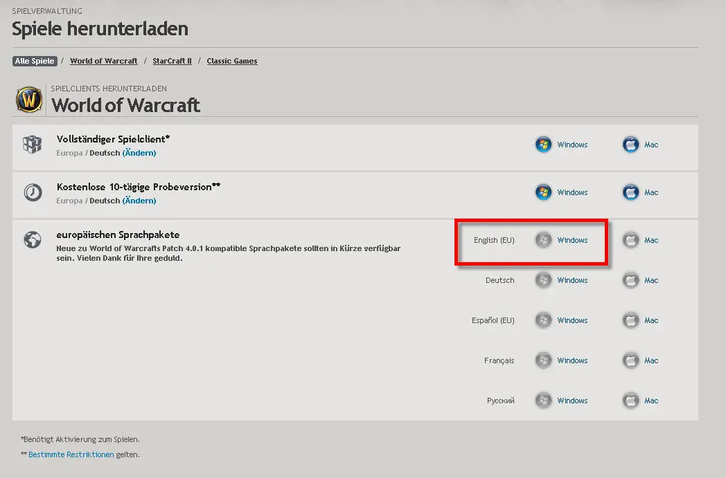This screenshot has height=478, width=726.
Task: Open the Classic Games filter link
Action: coord(232,61)
